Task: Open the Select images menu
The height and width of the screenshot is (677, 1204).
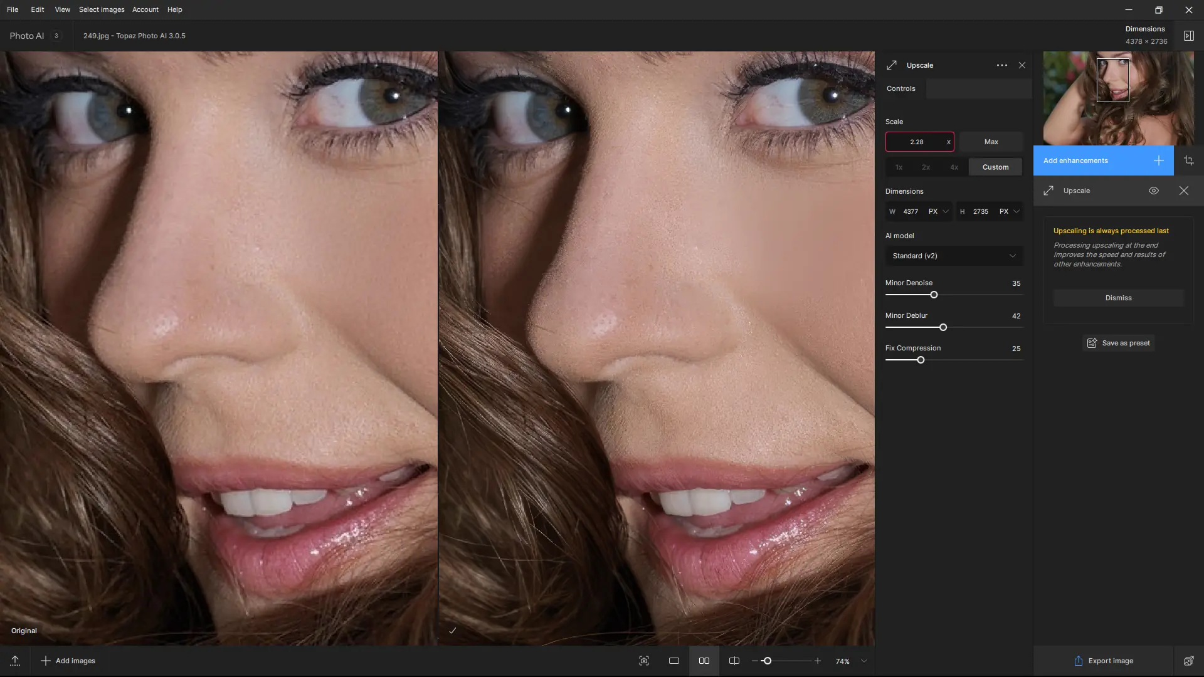Action: tap(102, 9)
